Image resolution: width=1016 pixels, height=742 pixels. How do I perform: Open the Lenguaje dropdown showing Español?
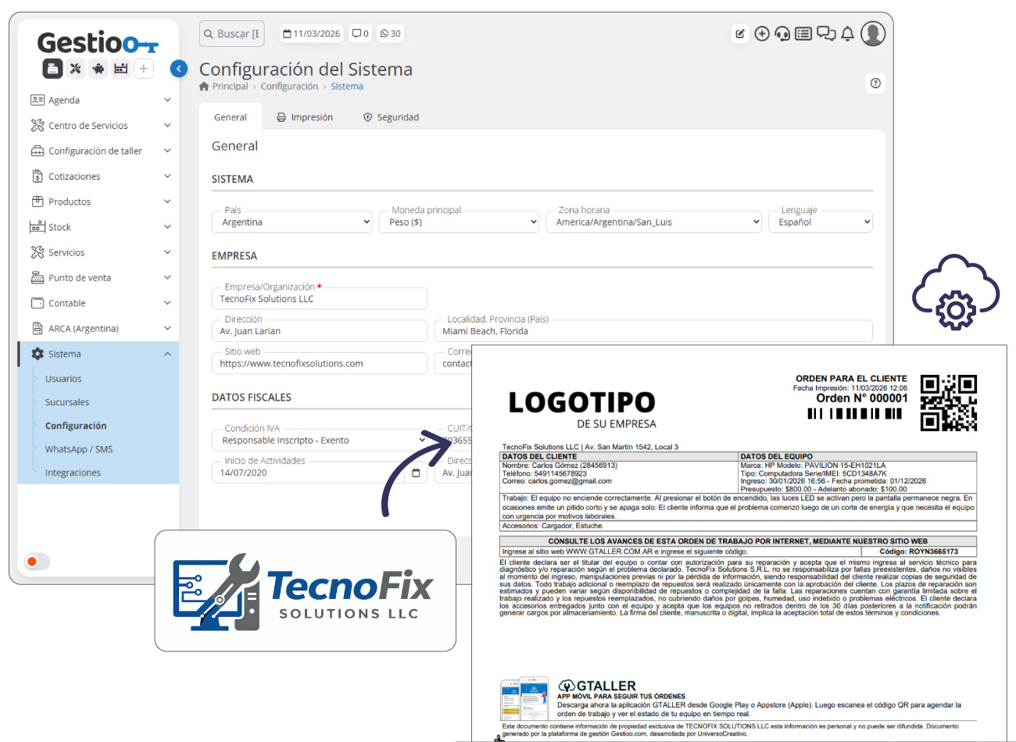pos(821,222)
